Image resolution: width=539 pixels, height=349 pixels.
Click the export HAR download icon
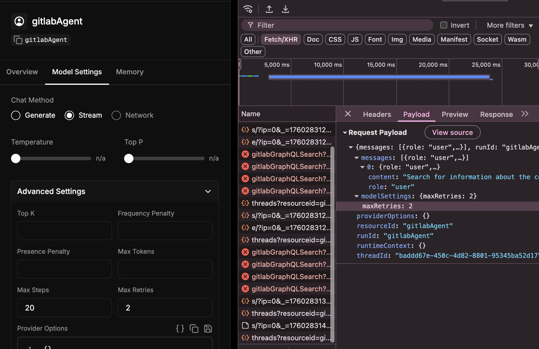[x=286, y=9]
